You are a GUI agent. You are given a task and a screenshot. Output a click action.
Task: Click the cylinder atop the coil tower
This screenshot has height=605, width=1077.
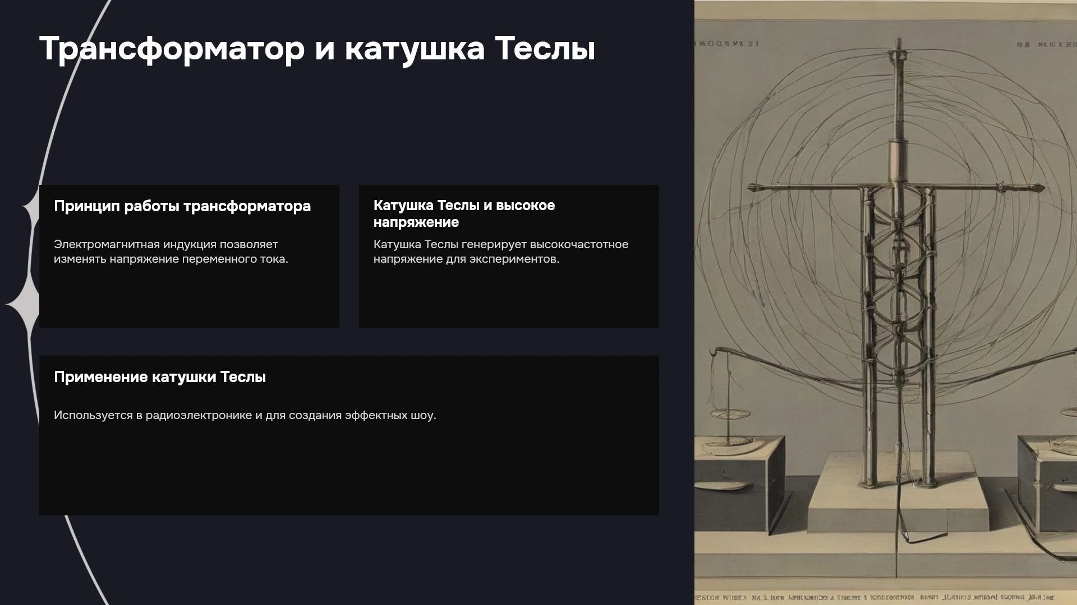pyautogui.click(x=898, y=161)
